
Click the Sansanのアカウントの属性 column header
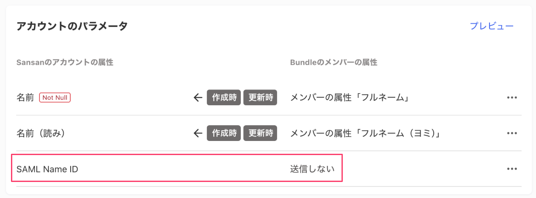65,62
